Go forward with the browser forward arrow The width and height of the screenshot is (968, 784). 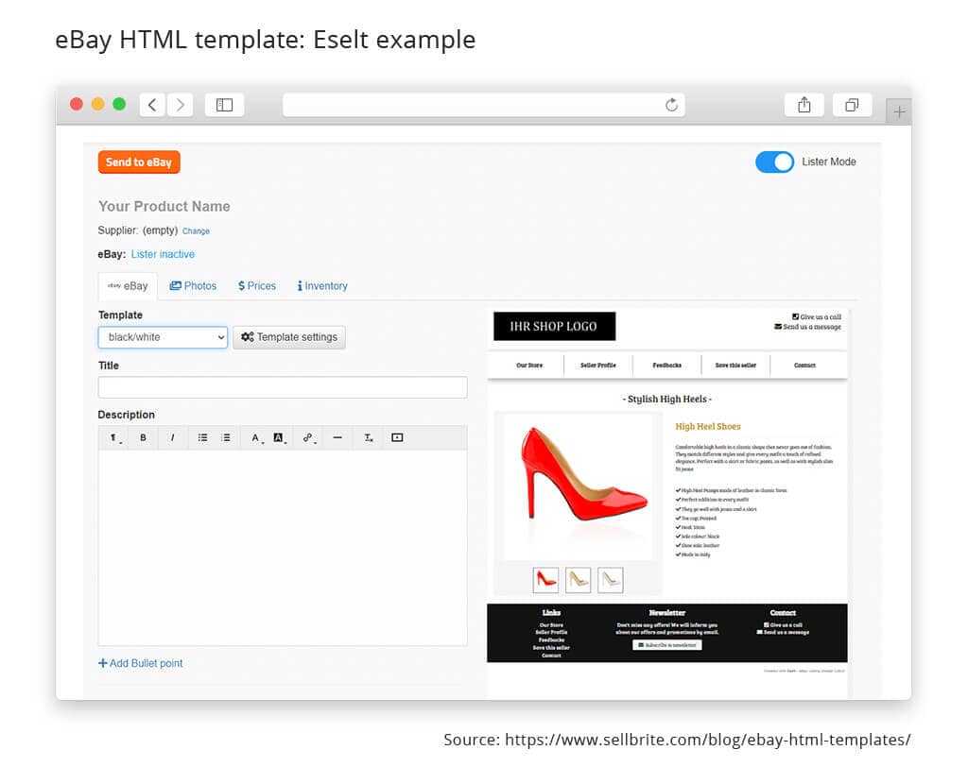[181, 105]
